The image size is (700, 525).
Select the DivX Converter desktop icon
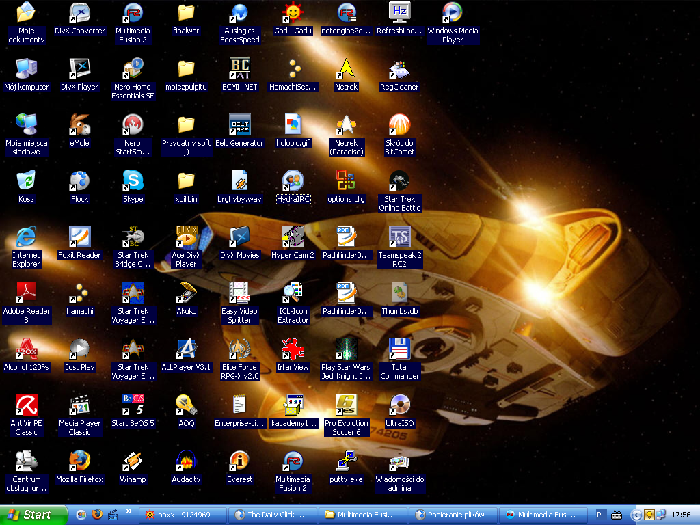click(x=79, y=12)
